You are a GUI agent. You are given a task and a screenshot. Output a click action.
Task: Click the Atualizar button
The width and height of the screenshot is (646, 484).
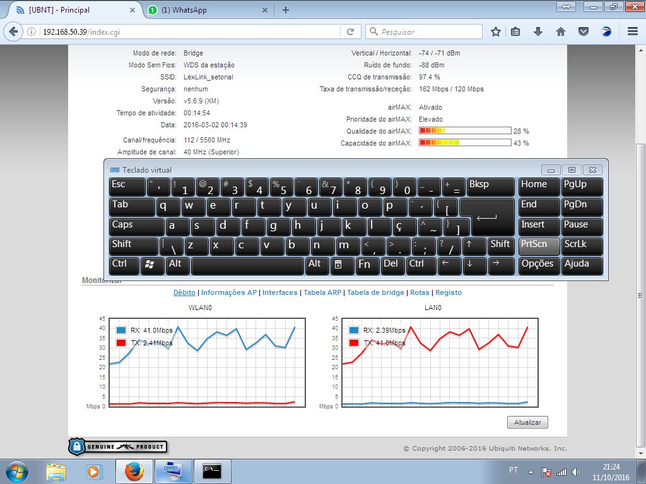527,422
